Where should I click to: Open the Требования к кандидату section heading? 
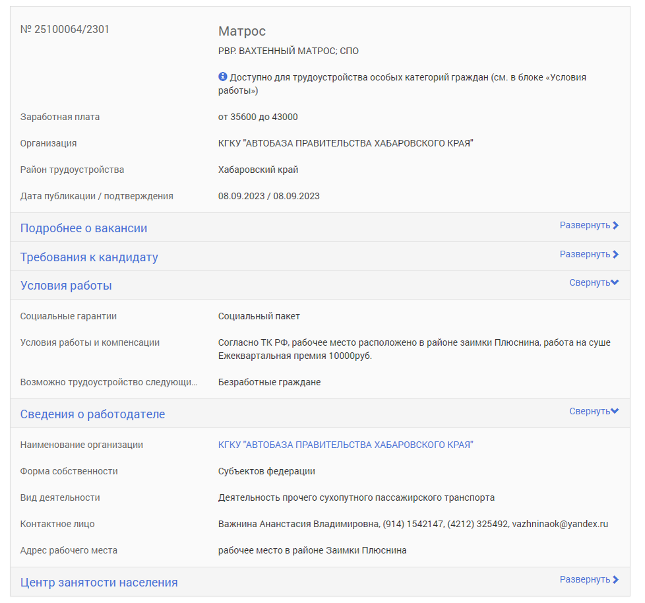coord(89,257)
